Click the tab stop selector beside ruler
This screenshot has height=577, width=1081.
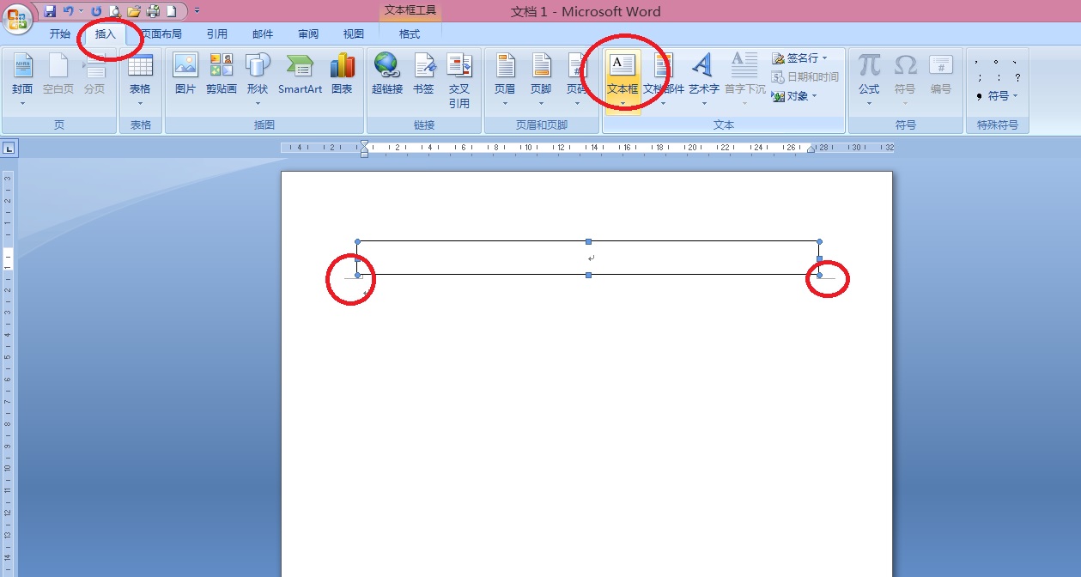click(x=9, y=149)
